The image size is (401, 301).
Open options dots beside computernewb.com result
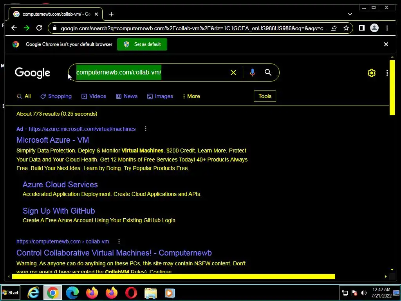pyautogui.click(x=119, y=241)
